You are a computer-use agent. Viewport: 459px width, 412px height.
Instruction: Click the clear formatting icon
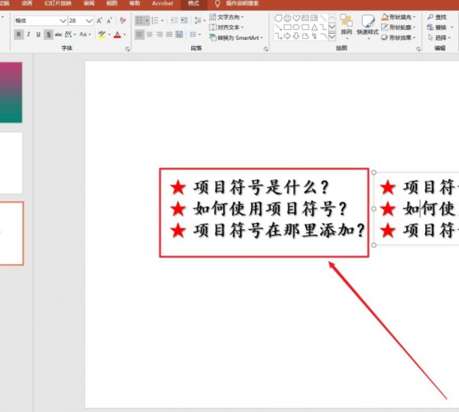pos(123,21)
